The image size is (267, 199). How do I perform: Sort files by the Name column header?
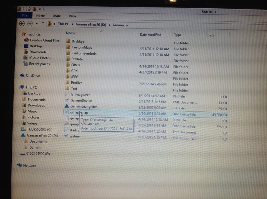point(70,33)
